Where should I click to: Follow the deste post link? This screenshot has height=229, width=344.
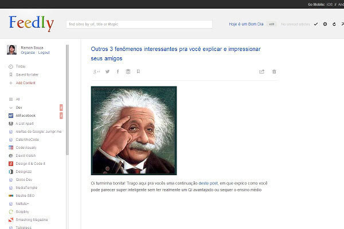(208, 183)
